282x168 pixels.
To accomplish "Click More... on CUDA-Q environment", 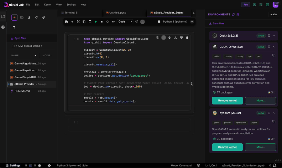I will point(260,100).
